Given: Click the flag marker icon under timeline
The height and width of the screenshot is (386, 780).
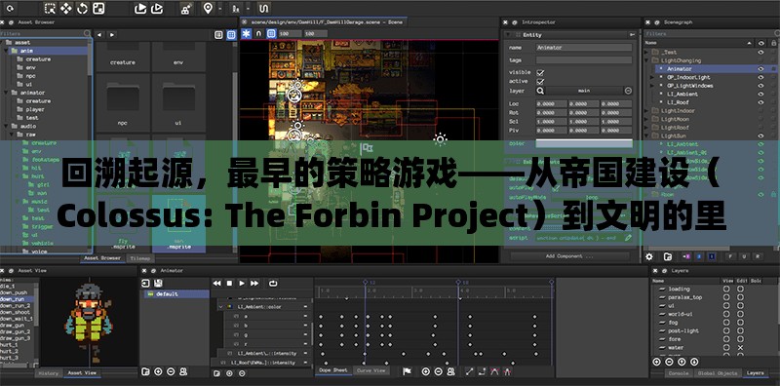Looking at the screenshot, I should click(407, 371).
